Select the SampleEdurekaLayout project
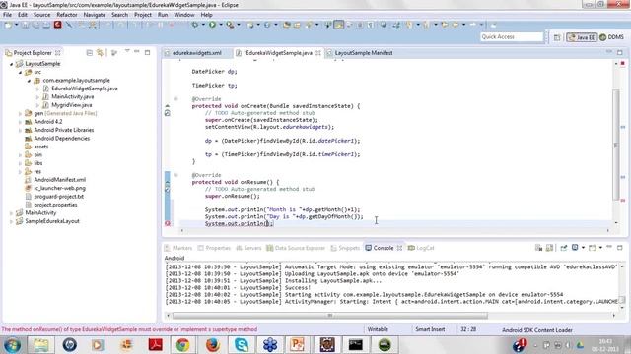Image resolution: width=631 pixels, height=354 pixels. 52,221
